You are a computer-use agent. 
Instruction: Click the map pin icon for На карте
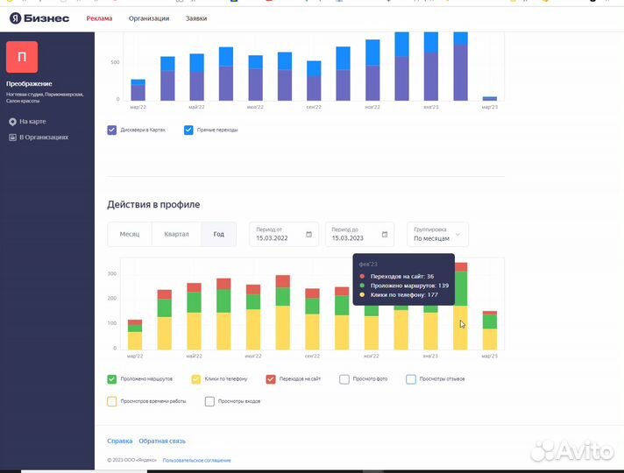(x=12, y=122)
